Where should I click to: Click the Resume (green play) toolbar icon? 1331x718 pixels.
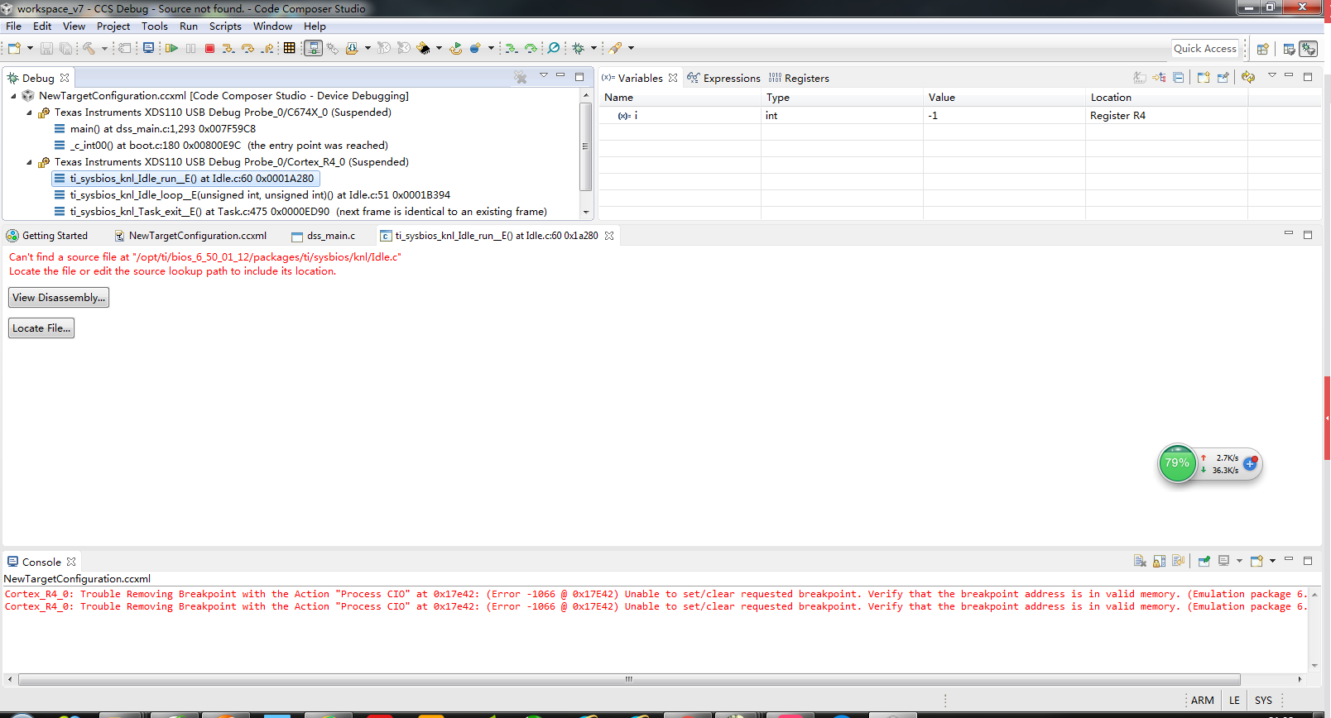coord(171,48)
